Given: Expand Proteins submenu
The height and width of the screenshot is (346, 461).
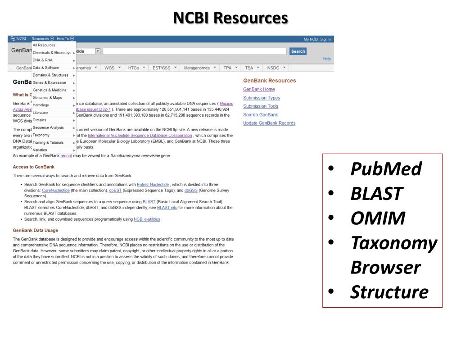Looking at the screenshot, I should [x=54, y=120].
